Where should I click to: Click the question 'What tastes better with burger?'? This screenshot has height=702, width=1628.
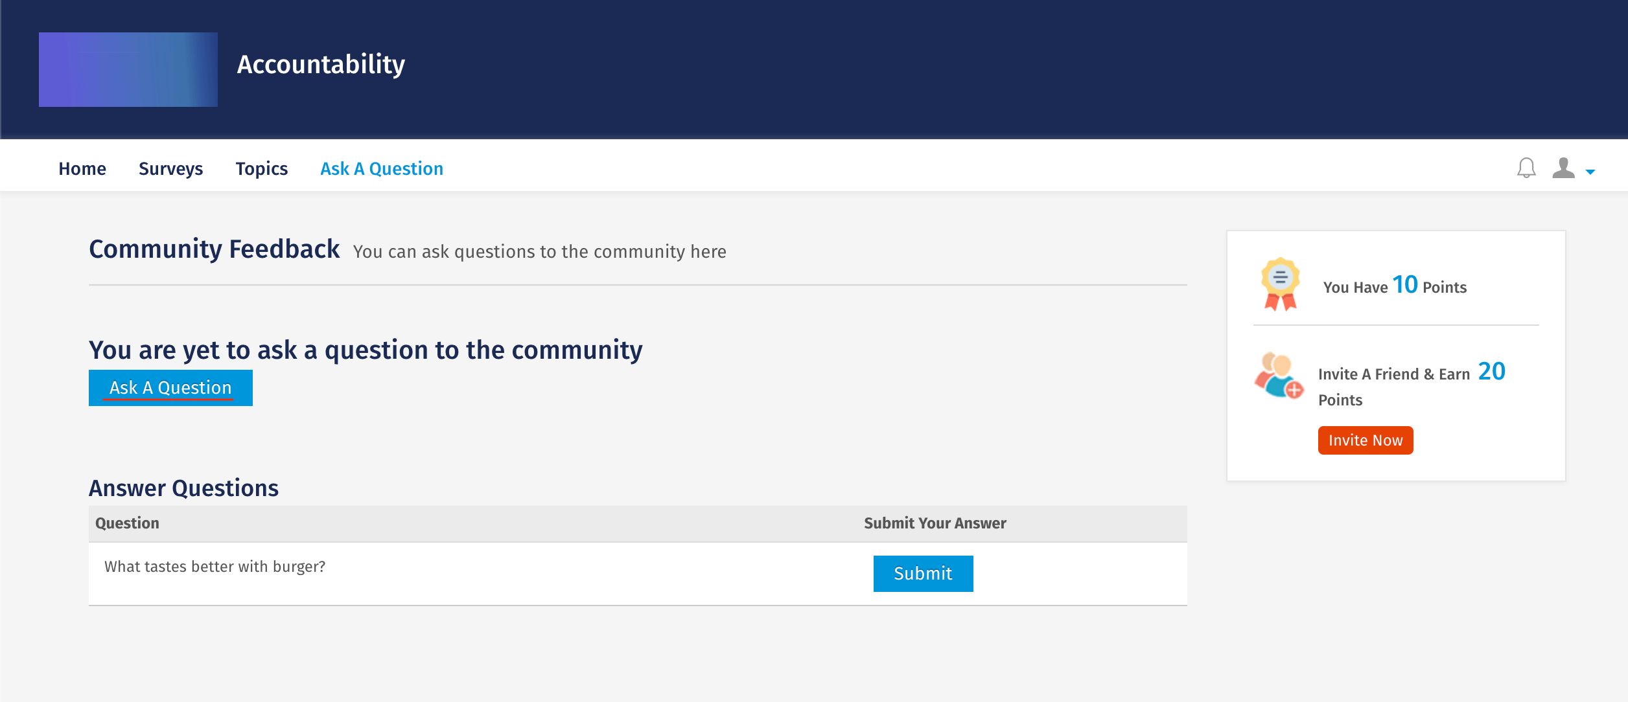215,567
